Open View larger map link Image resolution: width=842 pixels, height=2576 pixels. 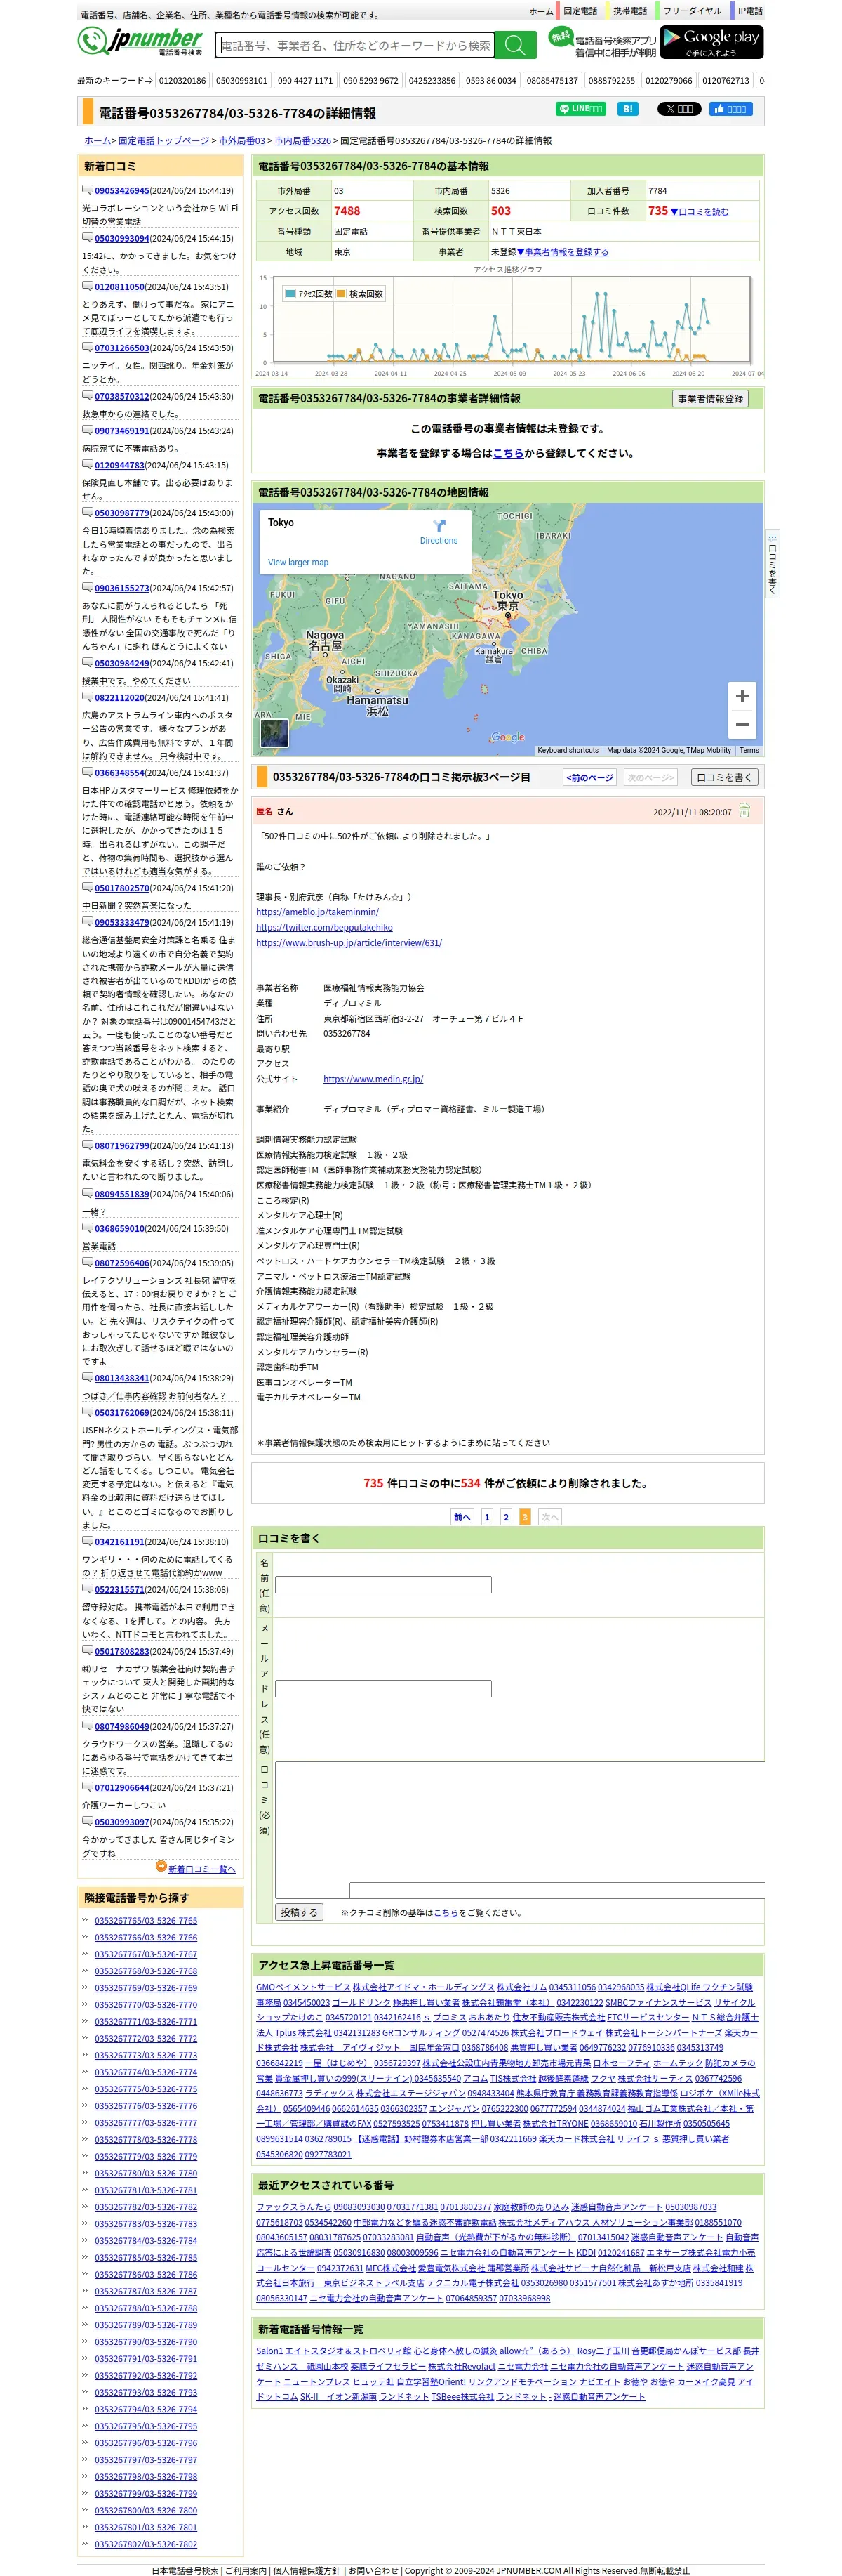(298, 562)
